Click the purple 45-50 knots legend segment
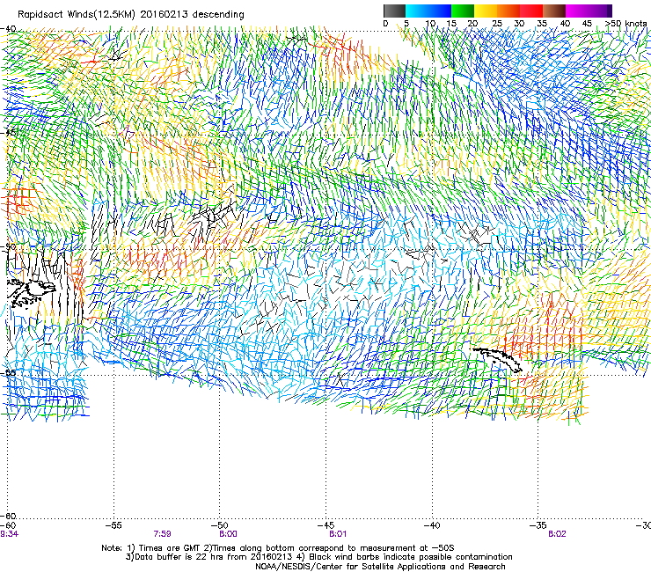The height and width of the screenshot is (572, 651). (x=600, y=11)
